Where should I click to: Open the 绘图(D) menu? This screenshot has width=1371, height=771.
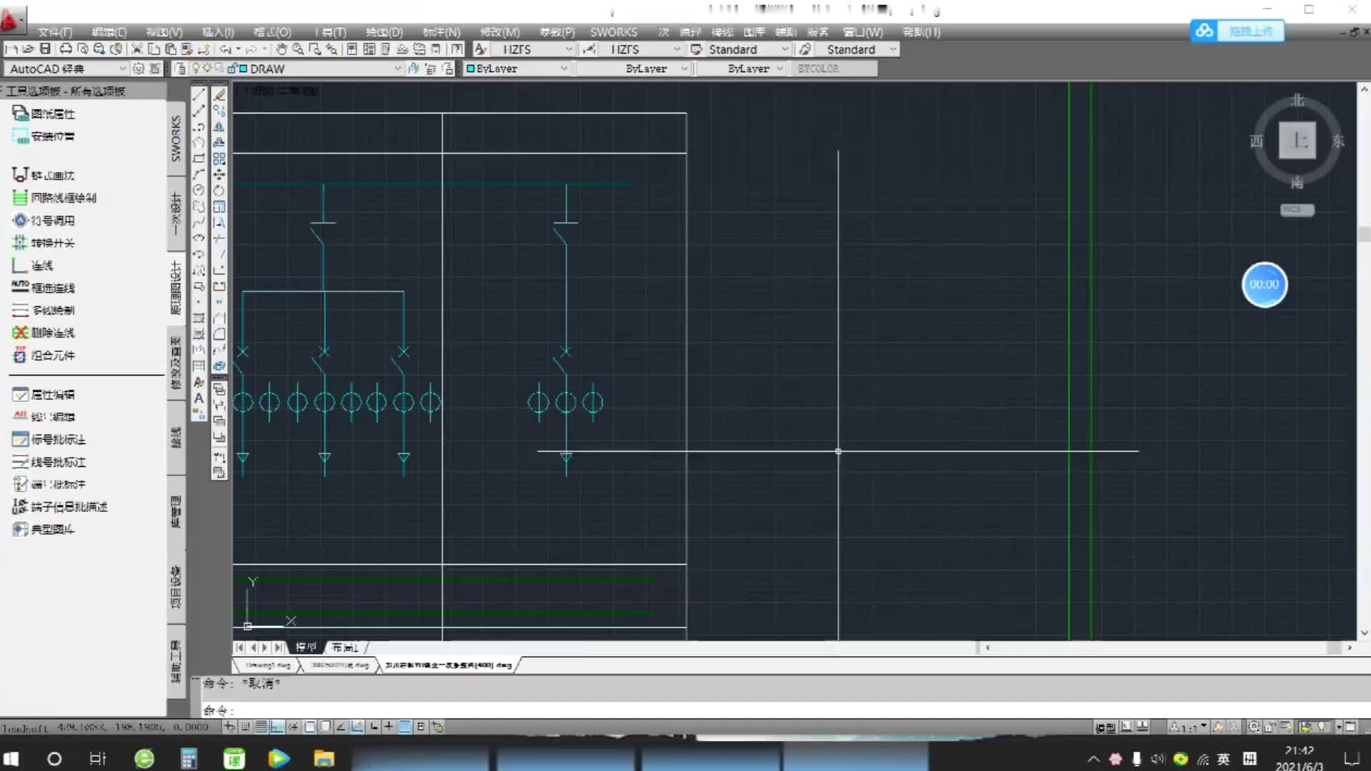(384, 32)
